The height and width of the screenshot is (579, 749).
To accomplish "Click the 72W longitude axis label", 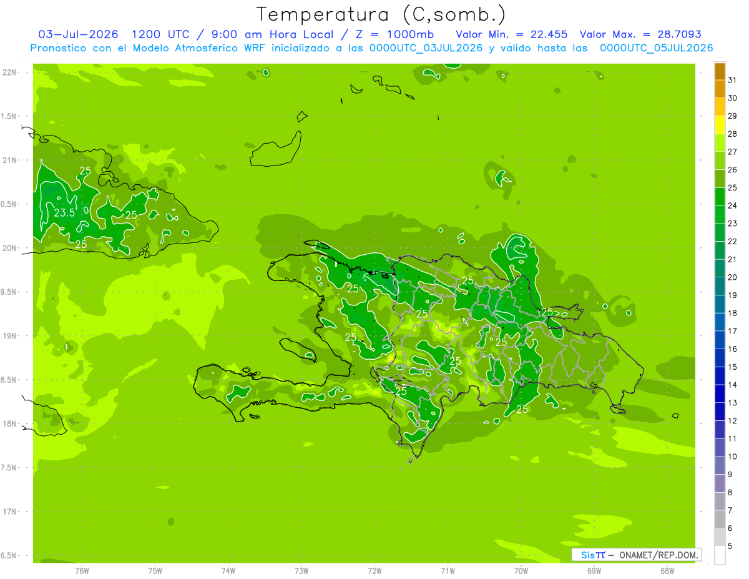I will pos(374,570).
